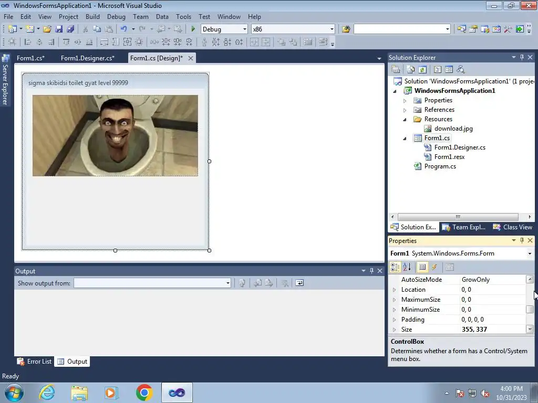Image resolution: width=538 pixels, height=403 pixels.
Task: Click the Internet Explorer taskbar icon
Action: [x=47, y=393]
